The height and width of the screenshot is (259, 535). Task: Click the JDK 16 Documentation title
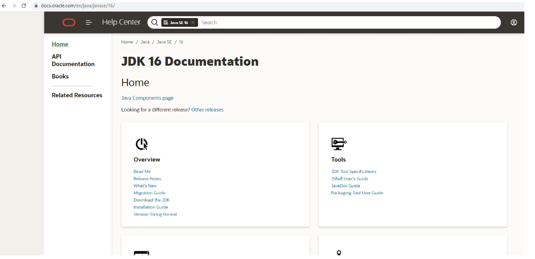190,62
